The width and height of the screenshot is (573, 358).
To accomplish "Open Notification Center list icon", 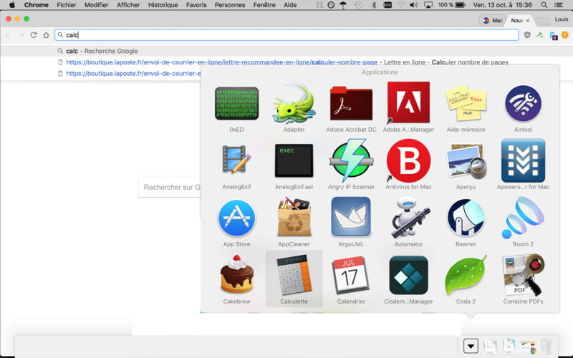I will pos(558,5).
